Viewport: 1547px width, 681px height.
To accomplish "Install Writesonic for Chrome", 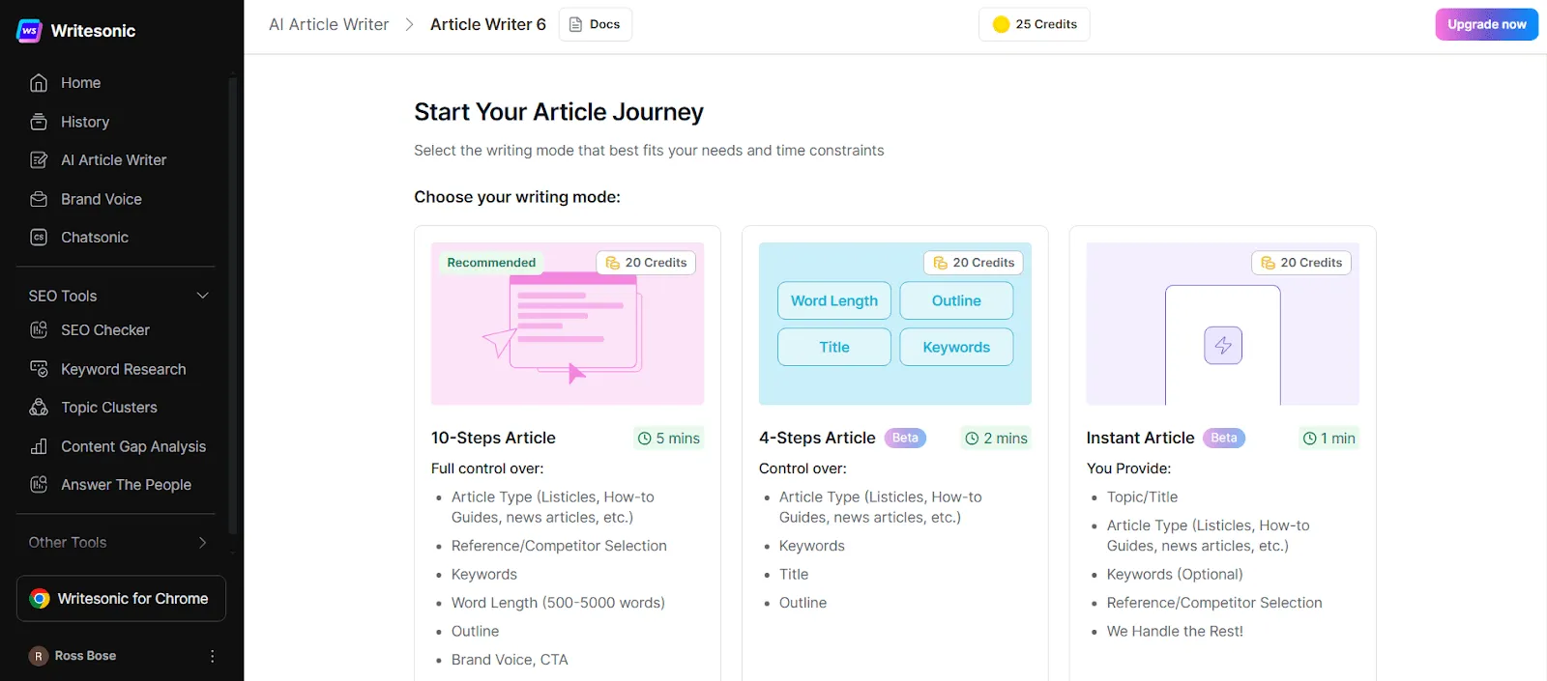I will pyautogui.click(x=121, y=599).
